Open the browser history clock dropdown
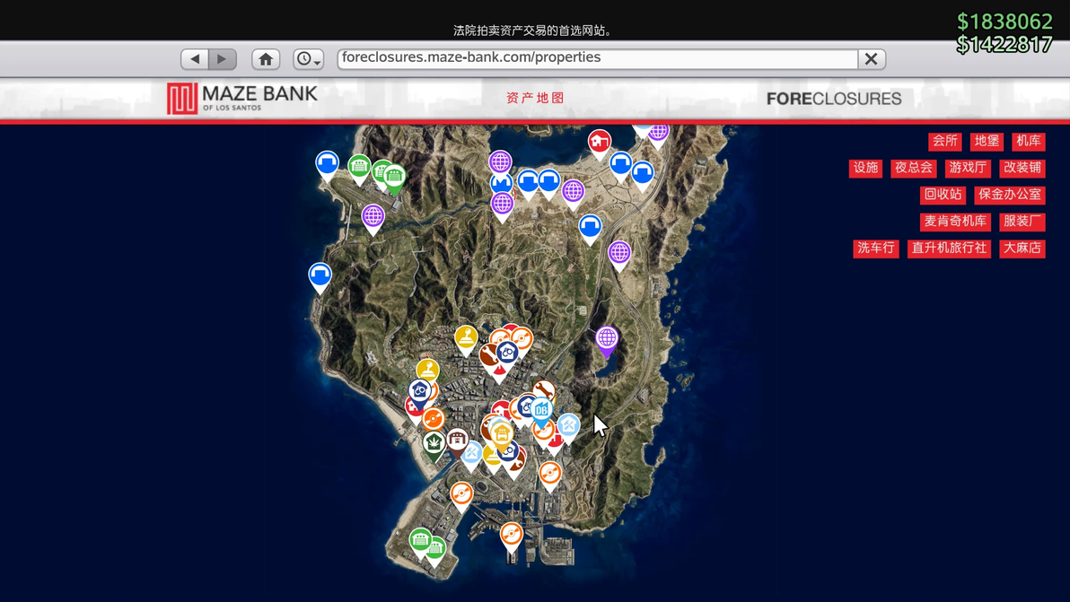Viewport: 1070px width, 602px height. [309, 58]
